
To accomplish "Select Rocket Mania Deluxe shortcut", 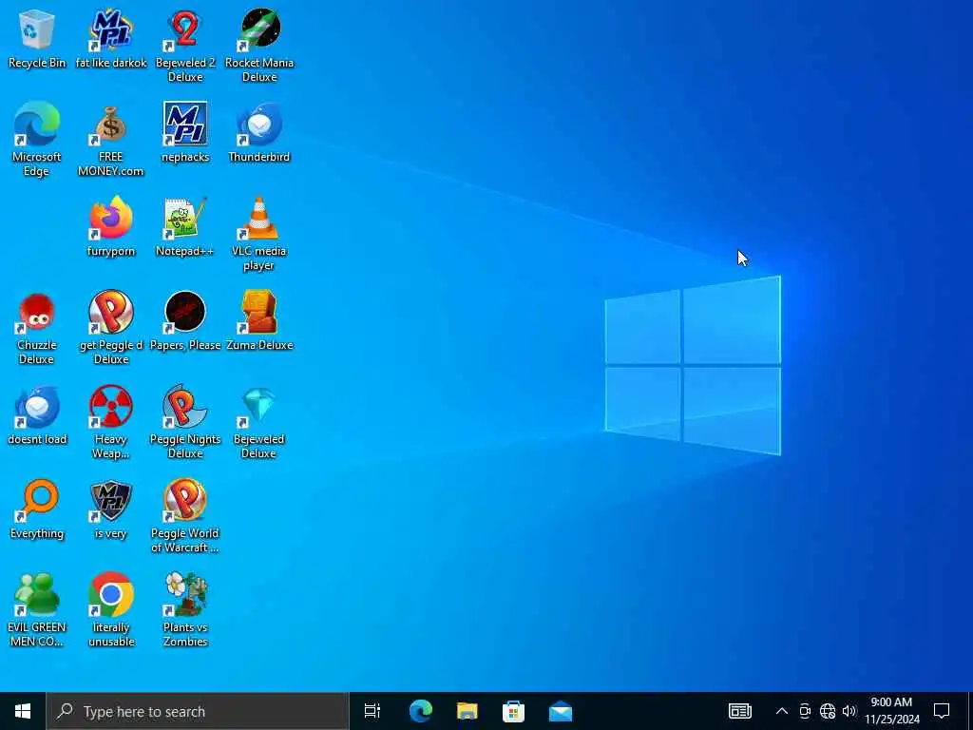I will pos(259,46).
